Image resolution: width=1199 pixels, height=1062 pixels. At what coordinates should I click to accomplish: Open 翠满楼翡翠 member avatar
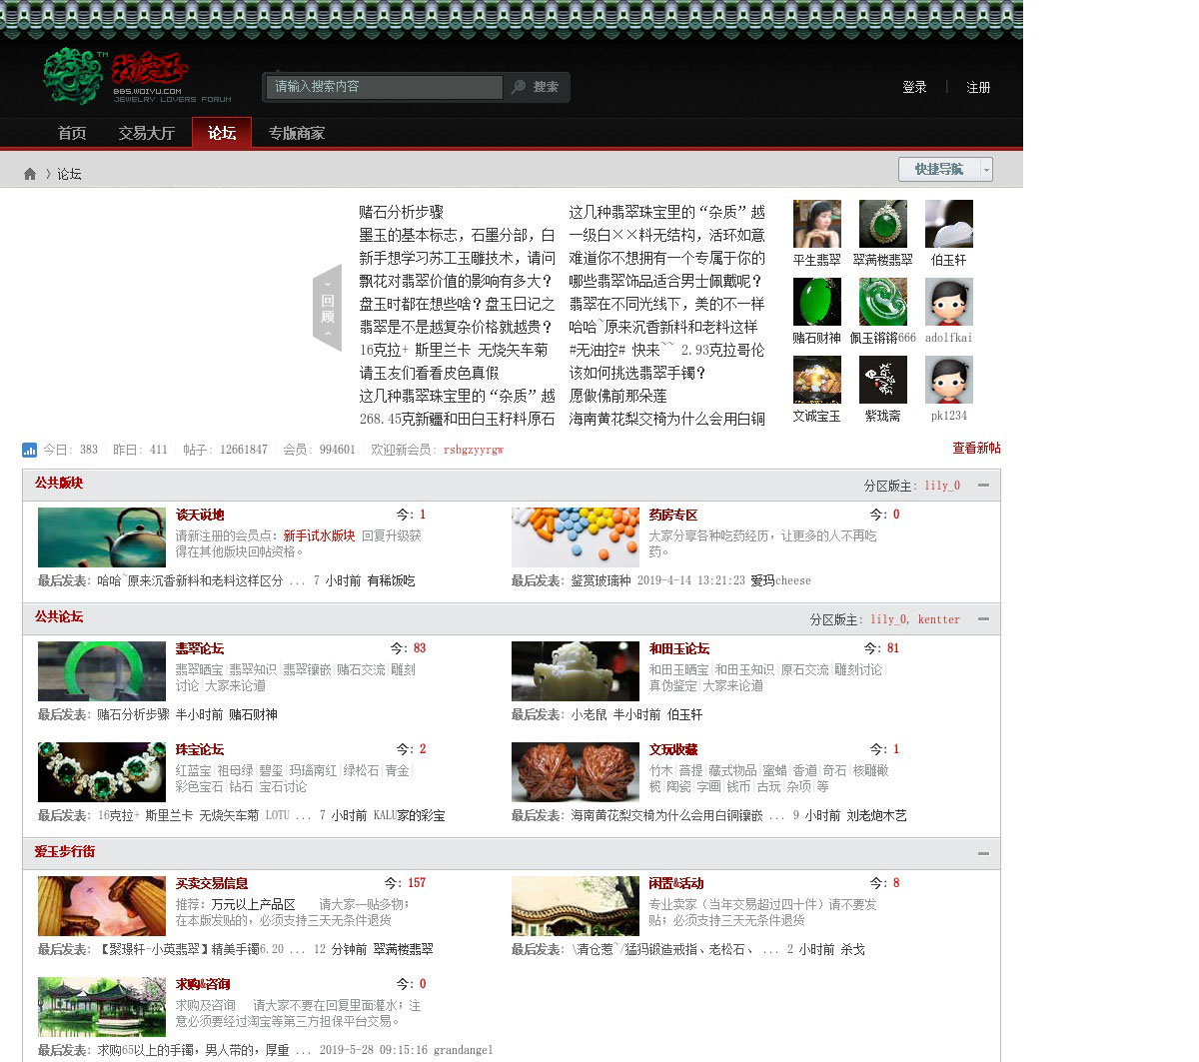pos(883,224)
